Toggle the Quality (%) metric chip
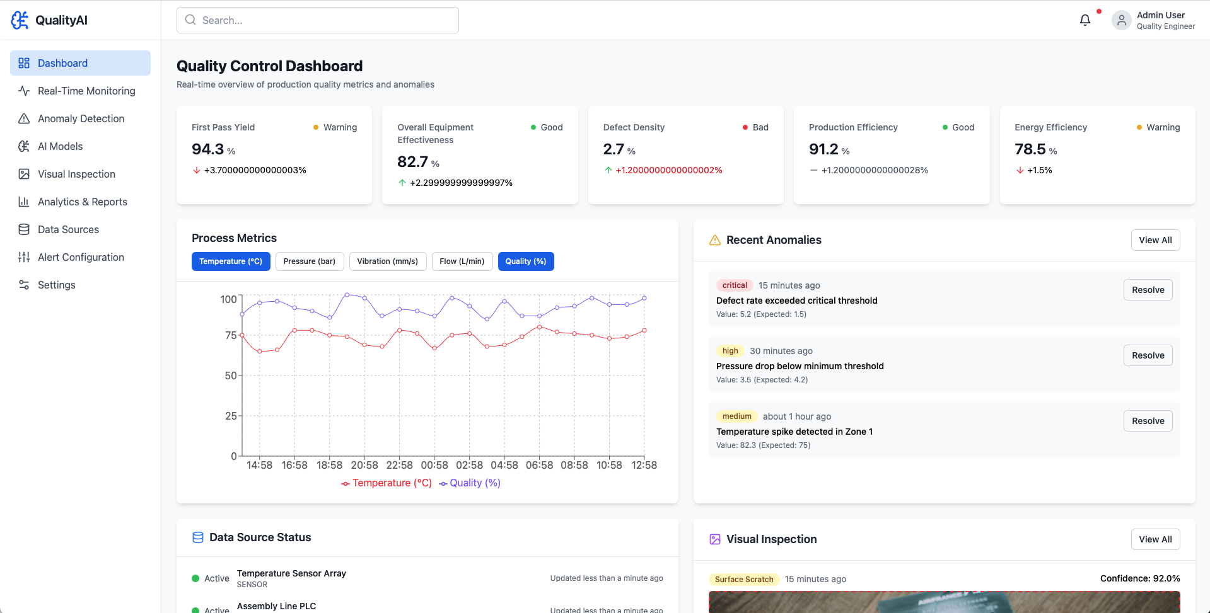The image size is (1210, 613). point(525,261)
